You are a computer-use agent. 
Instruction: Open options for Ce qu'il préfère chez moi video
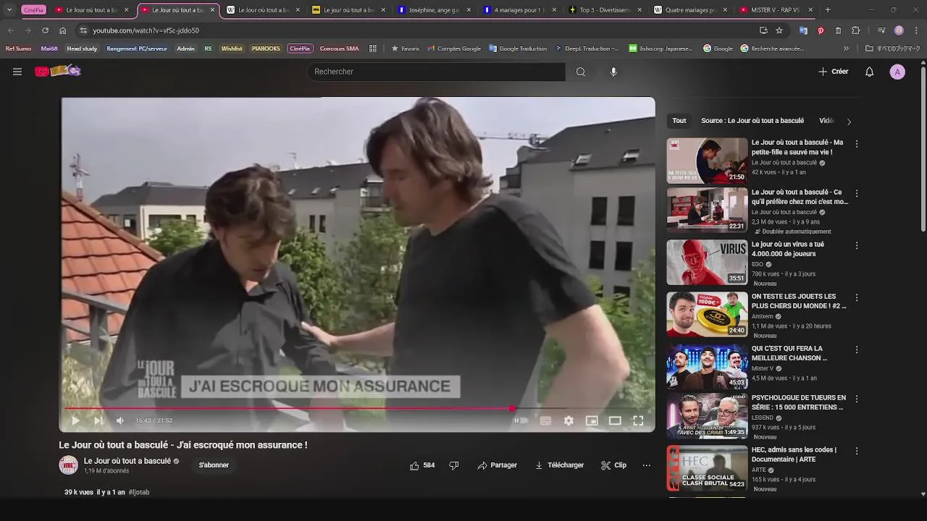(x=857, y=193)
